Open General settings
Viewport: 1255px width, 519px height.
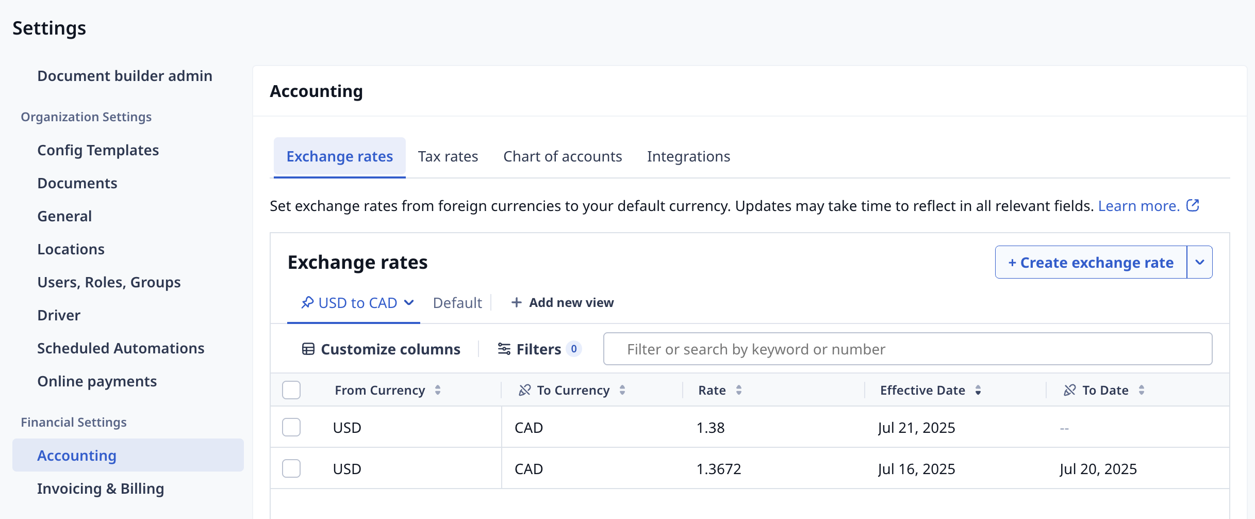tap(64, 216)
